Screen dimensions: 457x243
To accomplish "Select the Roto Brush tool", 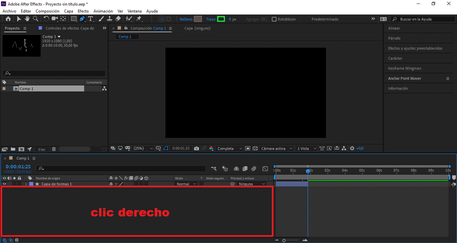I will pyautogui.click(x=129, y=19).
